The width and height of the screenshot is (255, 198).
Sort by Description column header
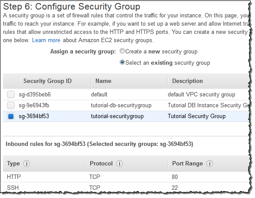[187, 81]
